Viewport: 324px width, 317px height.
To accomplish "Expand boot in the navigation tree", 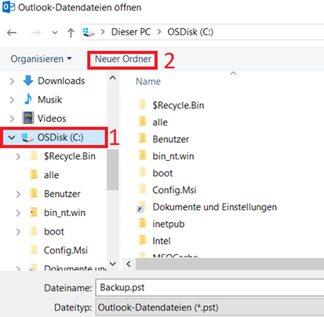I will click(x=18, y=231).
